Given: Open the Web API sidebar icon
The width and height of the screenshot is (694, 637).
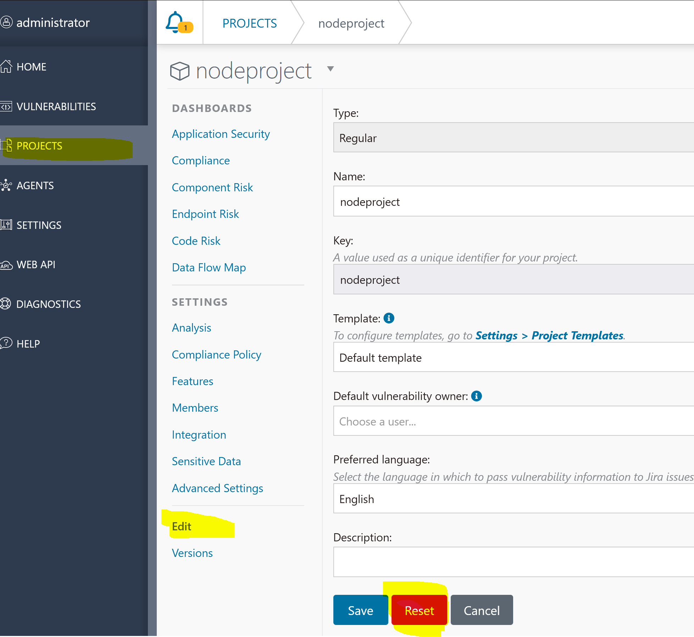Looking at the screenshot, I should [x=6, y=265].
